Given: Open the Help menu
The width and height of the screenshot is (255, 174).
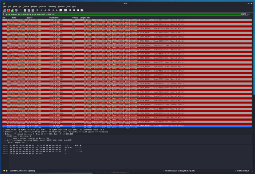Looking at the screenshot, I should pyautogui.click(x=74, y=7).
